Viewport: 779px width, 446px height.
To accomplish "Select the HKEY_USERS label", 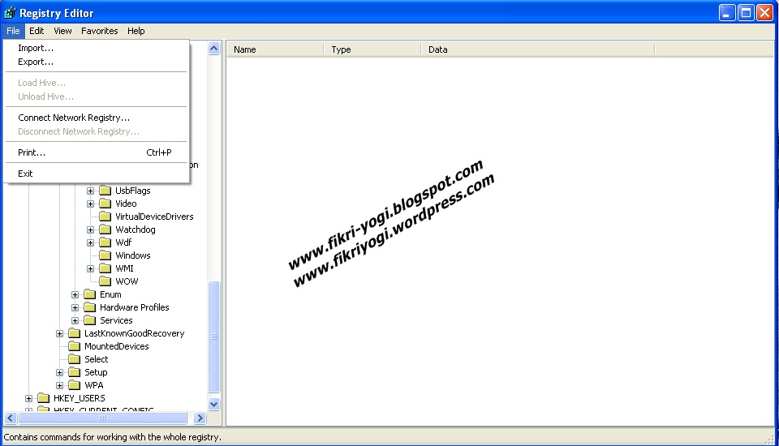I will click(79, 398).
